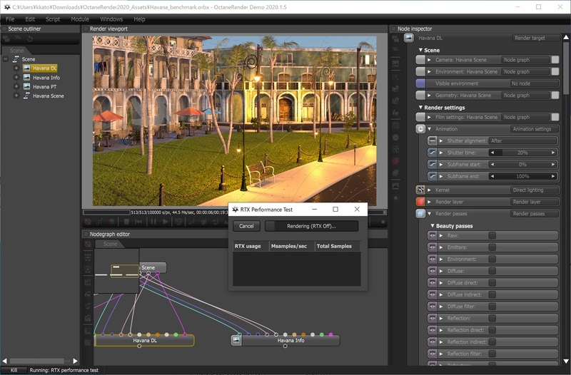Toggle the Environment beauty pass checkbox
The image size is (571, 375).
(492, 260)
